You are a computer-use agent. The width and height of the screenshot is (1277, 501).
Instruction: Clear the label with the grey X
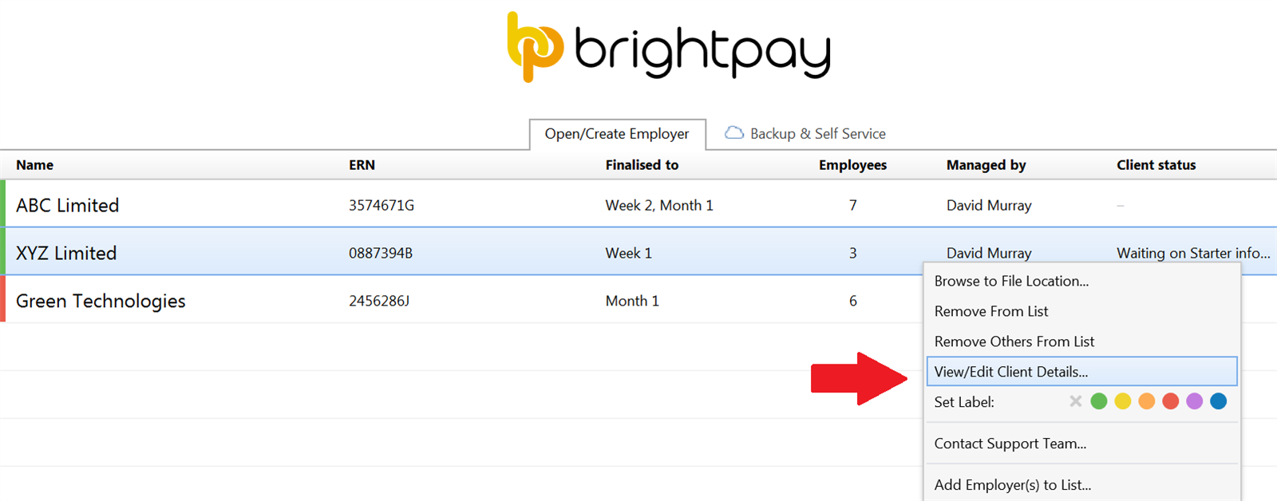[1075, 401]
